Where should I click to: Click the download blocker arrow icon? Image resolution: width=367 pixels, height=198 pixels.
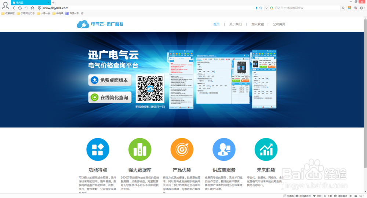[356, 8]
